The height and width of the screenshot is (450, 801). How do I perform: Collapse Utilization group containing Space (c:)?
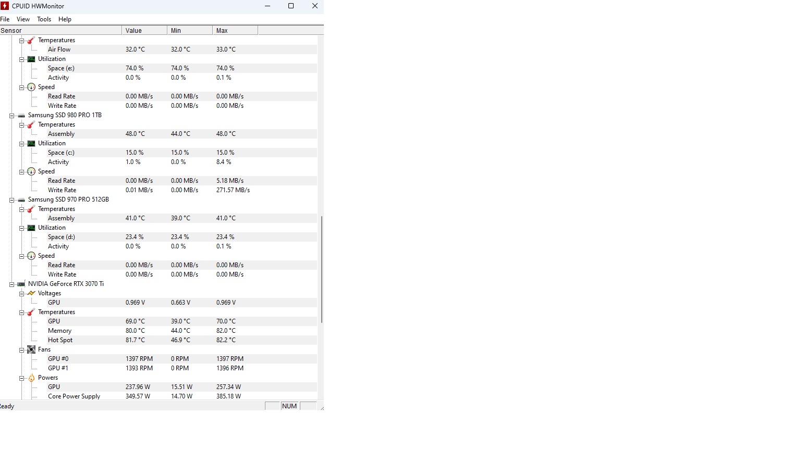click(22, 144)
